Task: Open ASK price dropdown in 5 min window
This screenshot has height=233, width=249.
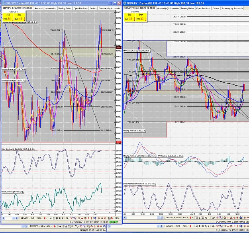Action: coord(39,218)
